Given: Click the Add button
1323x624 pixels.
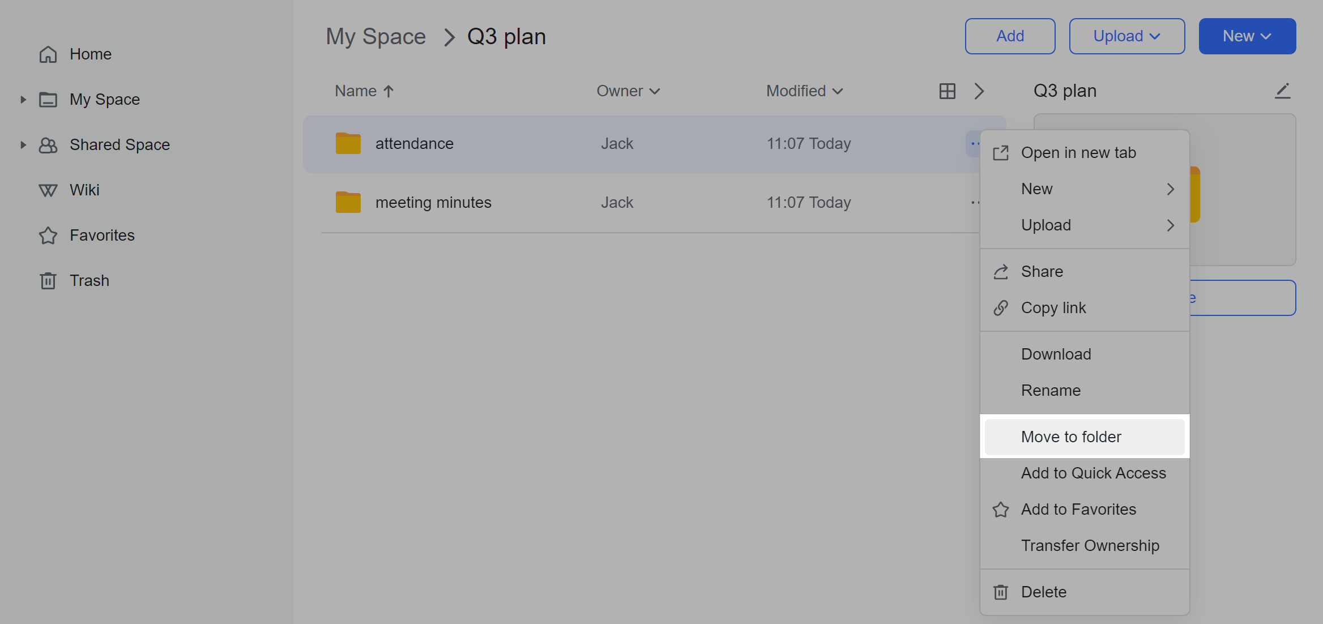Looking at the screenshot, I should [x=1010, y=36].
